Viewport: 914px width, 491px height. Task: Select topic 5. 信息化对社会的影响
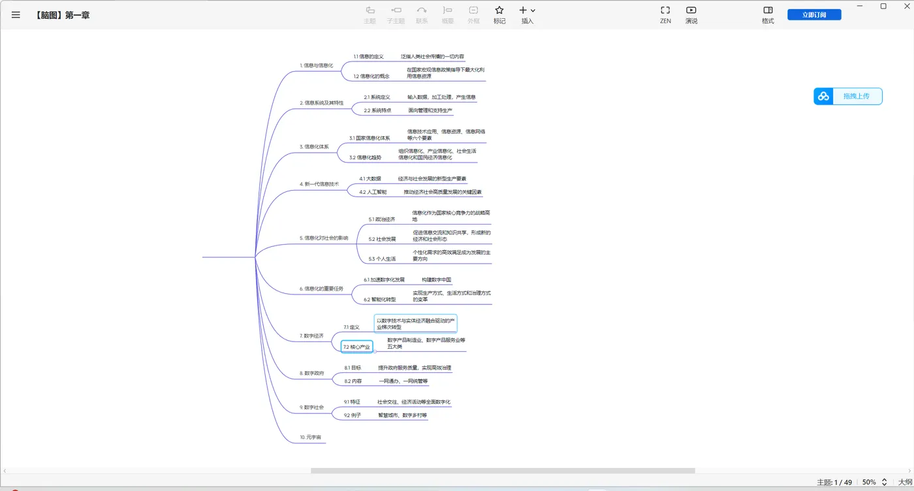point(324,238)
